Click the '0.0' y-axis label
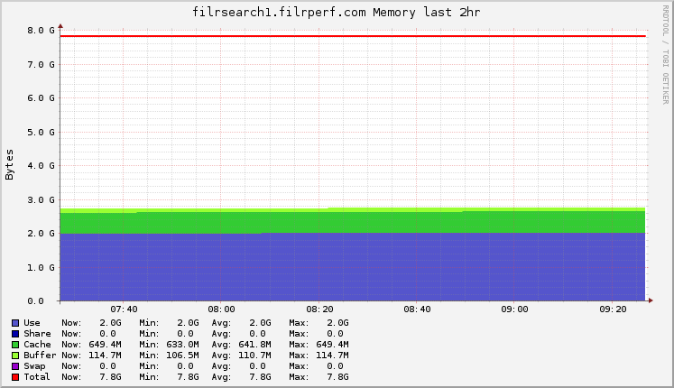This screenshot has width=674, height=388. coord(36,301)
